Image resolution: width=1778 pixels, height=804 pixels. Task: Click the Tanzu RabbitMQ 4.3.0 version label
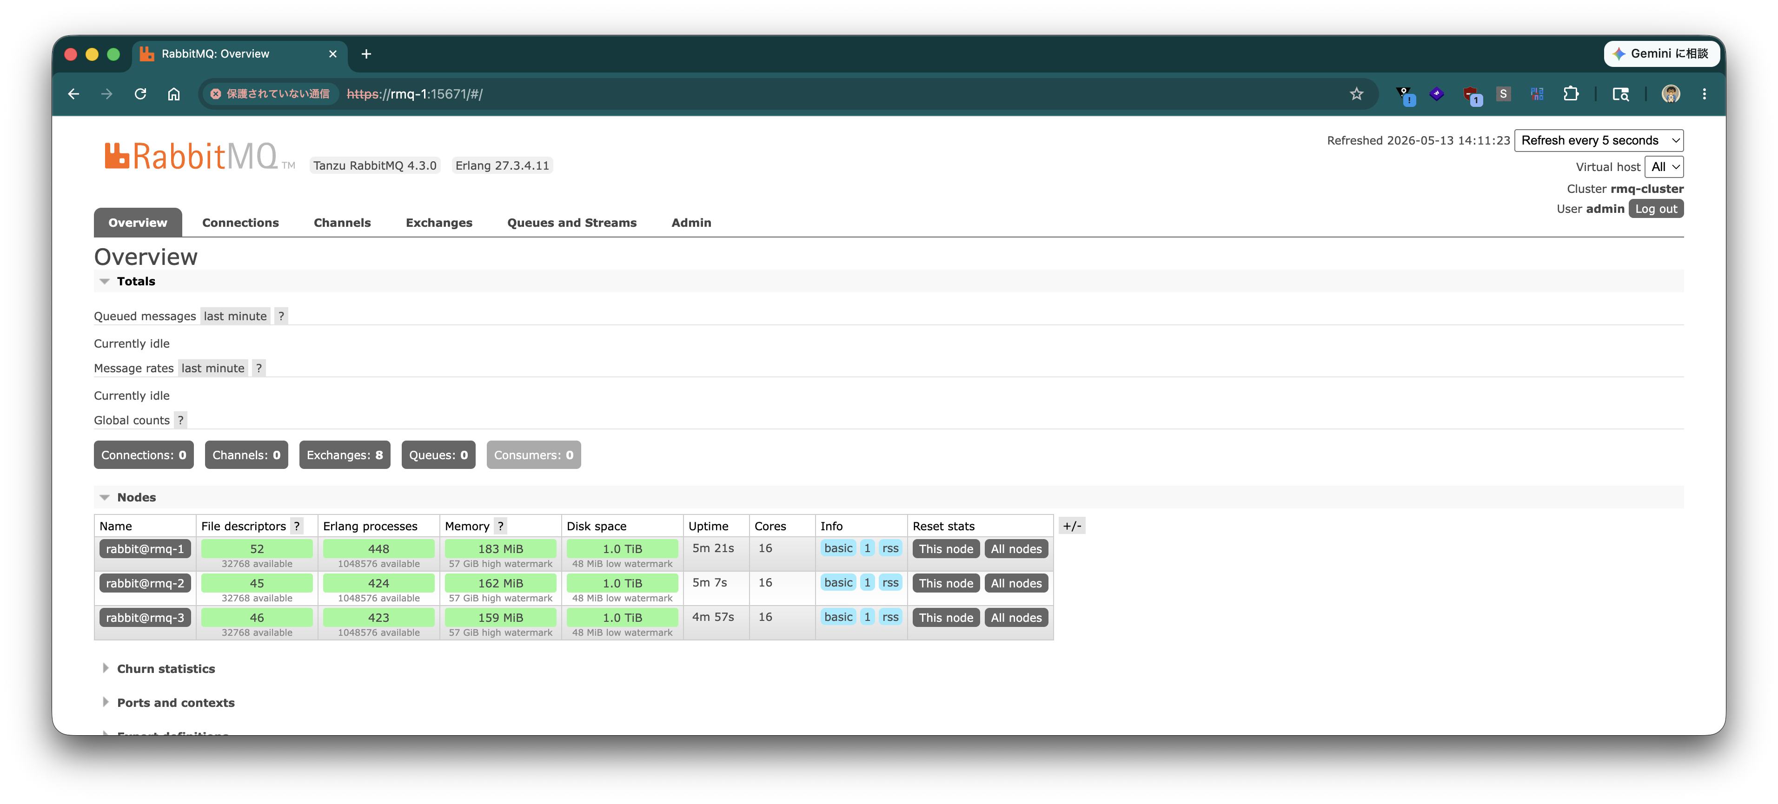click(x=375, y=165)
